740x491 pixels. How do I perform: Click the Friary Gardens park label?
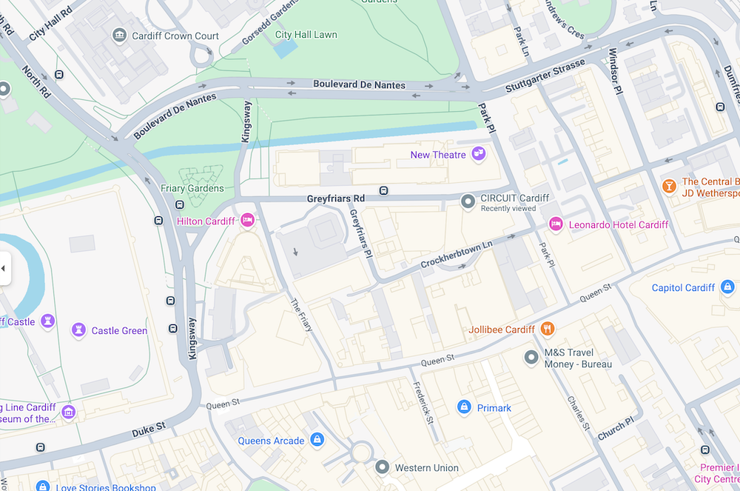coord(192,188)
